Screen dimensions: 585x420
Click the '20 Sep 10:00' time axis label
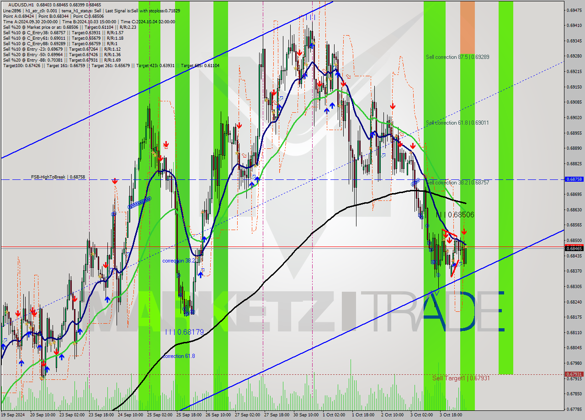pos(43,415)
